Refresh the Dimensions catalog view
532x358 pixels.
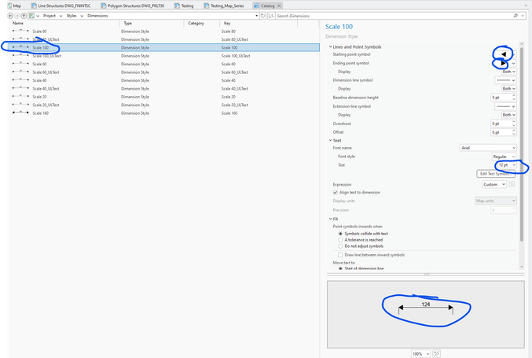262,16
